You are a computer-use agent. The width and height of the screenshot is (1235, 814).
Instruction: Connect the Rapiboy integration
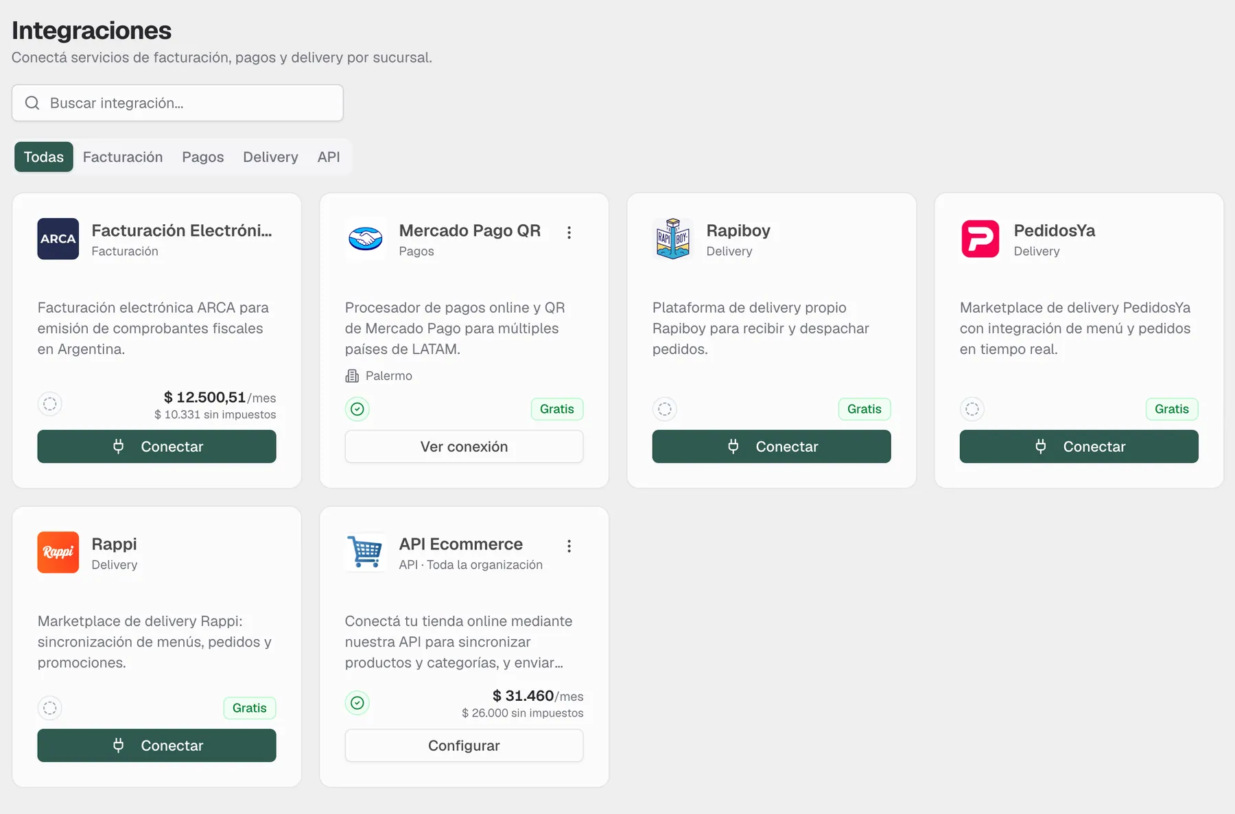point(771,446)
